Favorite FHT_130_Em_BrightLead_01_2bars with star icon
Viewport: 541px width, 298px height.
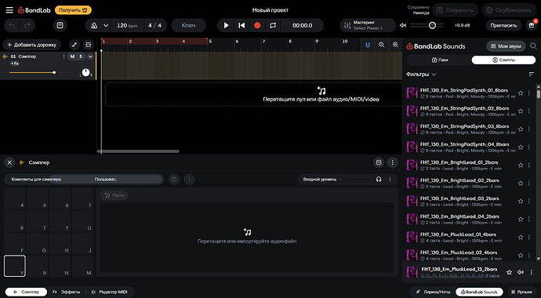tap(521, 165)
